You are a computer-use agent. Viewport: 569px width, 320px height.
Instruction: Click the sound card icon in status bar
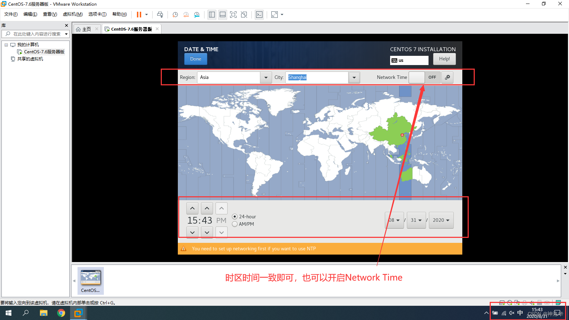[x=532, y=303]
